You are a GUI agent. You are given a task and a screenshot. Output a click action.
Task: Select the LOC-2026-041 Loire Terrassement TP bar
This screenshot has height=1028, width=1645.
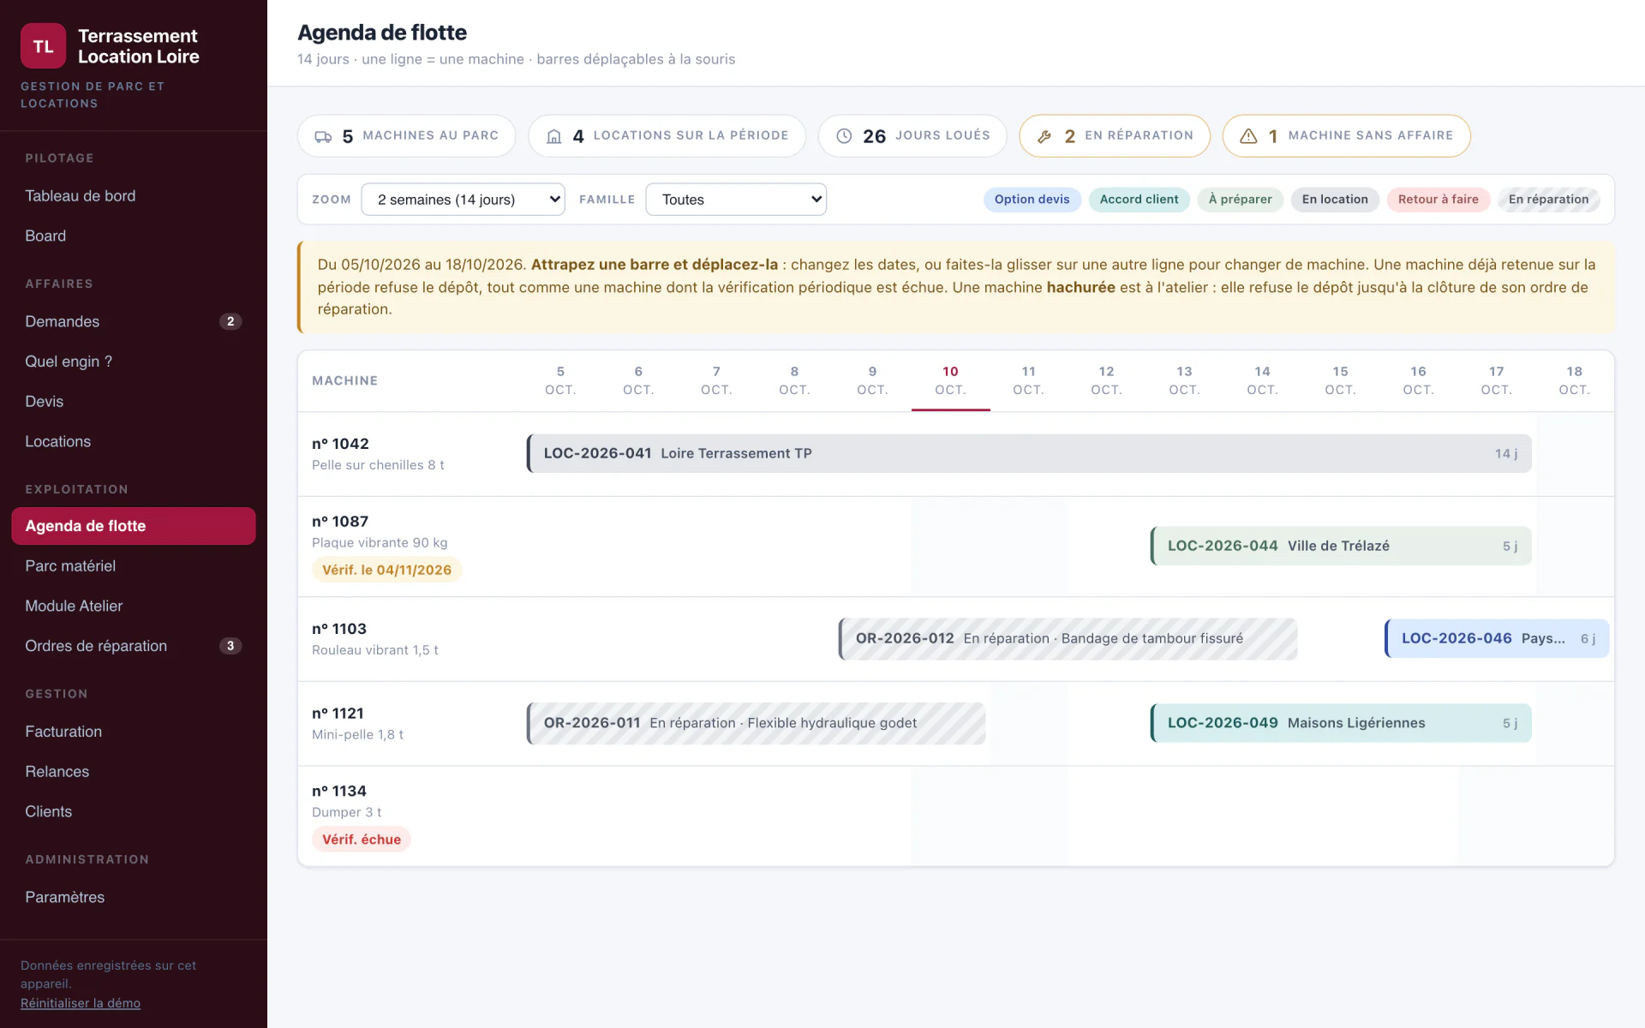[x=1029, y=453]
